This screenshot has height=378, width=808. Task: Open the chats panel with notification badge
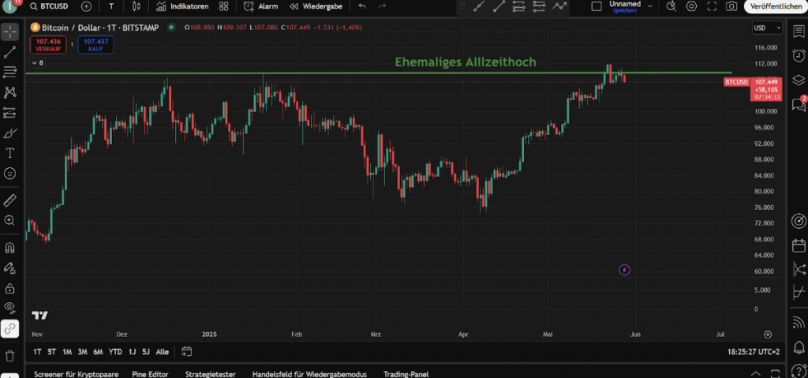[x=799, y=103]
